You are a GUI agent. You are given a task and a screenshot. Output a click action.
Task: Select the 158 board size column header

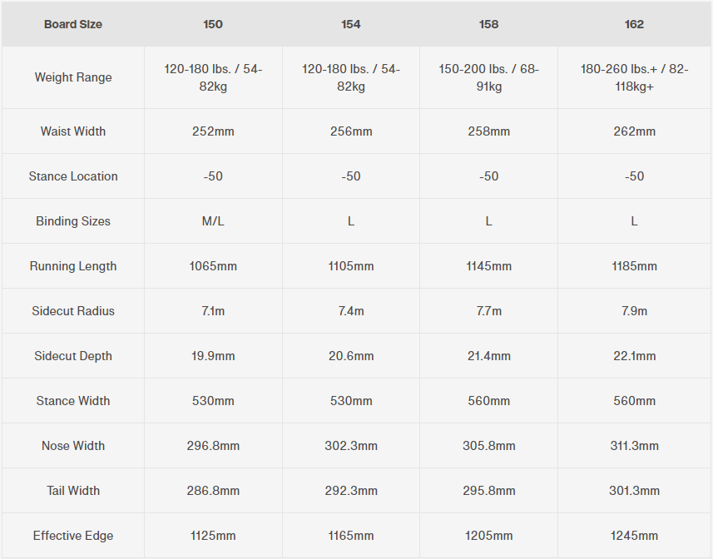[489, 24]
